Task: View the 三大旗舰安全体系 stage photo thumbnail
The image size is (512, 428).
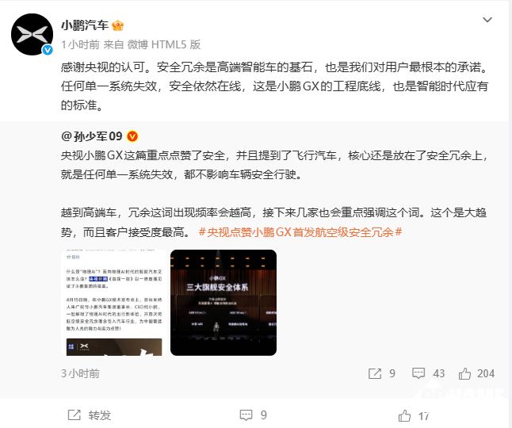Action: [224, 303]
